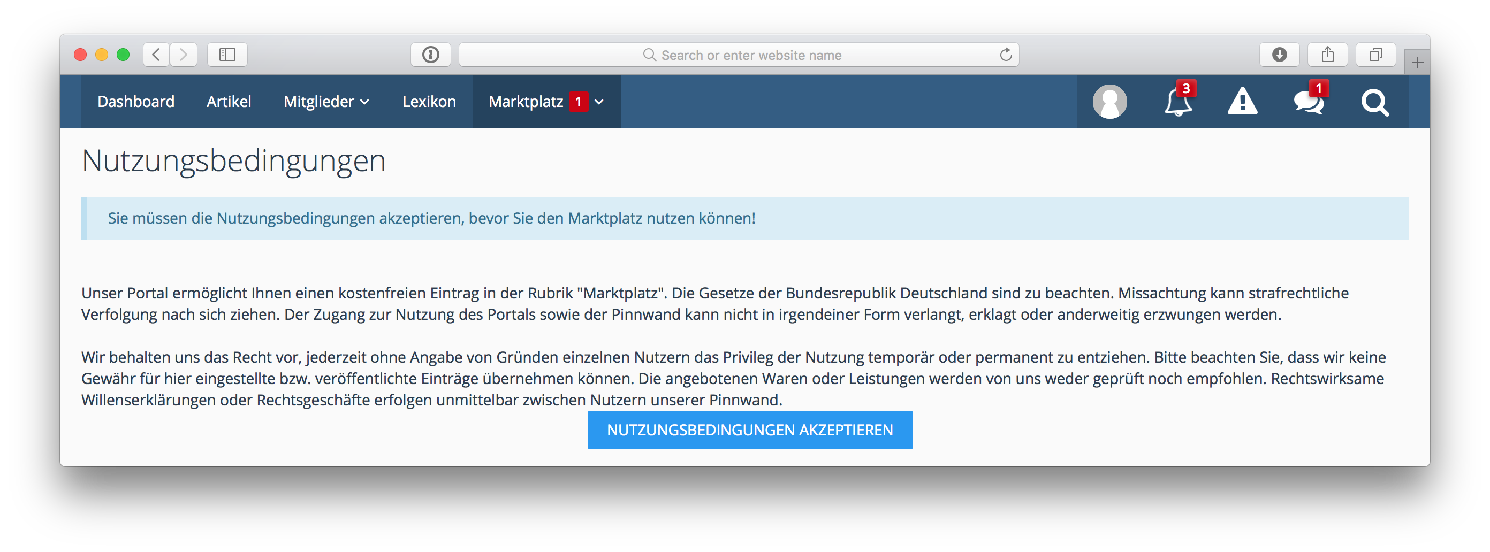The width and height of the screenshot is (1490, 552).
Task: Open a new tab with plus button
Action: 1417,63
